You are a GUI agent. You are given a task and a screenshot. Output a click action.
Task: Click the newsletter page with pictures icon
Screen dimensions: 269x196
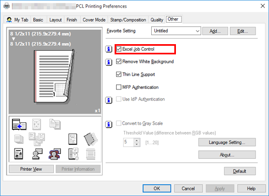(19, 154)
